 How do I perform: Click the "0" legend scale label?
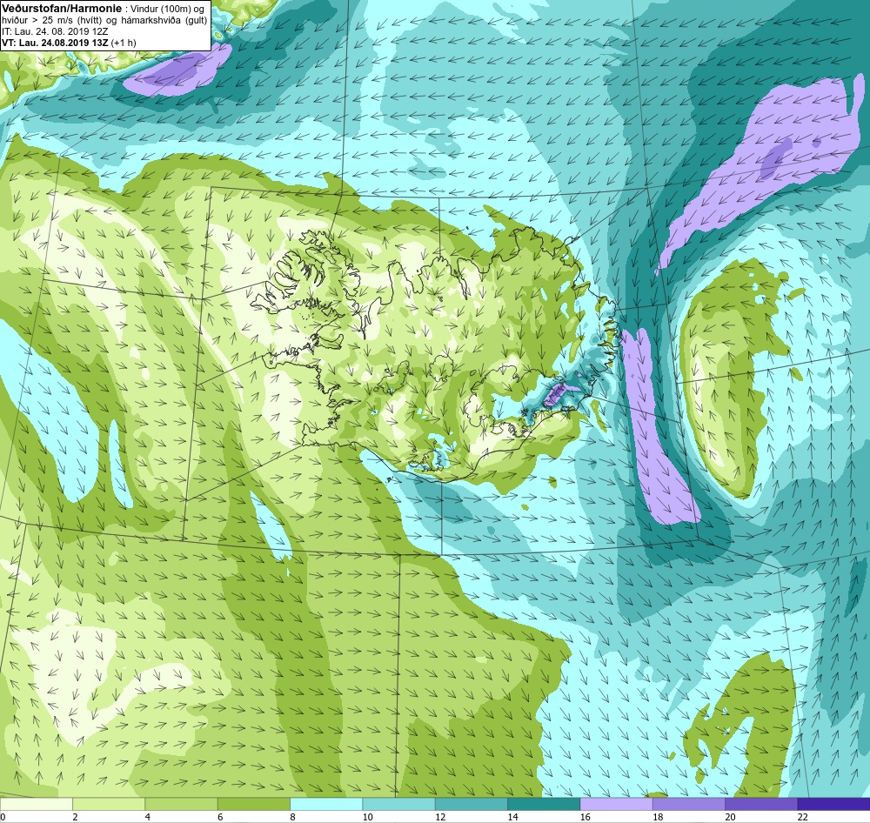[x=3, y=817]
